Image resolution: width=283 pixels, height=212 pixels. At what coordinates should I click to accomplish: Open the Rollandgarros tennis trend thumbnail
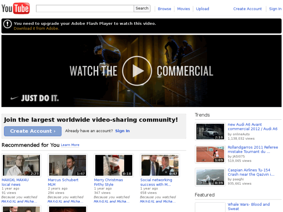[210, 154]
